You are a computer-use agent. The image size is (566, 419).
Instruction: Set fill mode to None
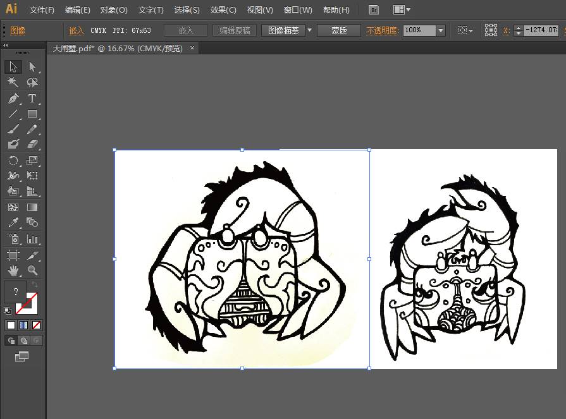(x=36, y=325)
